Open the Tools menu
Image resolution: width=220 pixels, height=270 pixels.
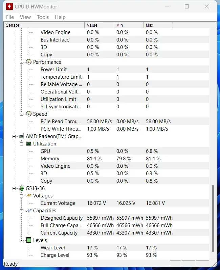click(x=43, y=17)
